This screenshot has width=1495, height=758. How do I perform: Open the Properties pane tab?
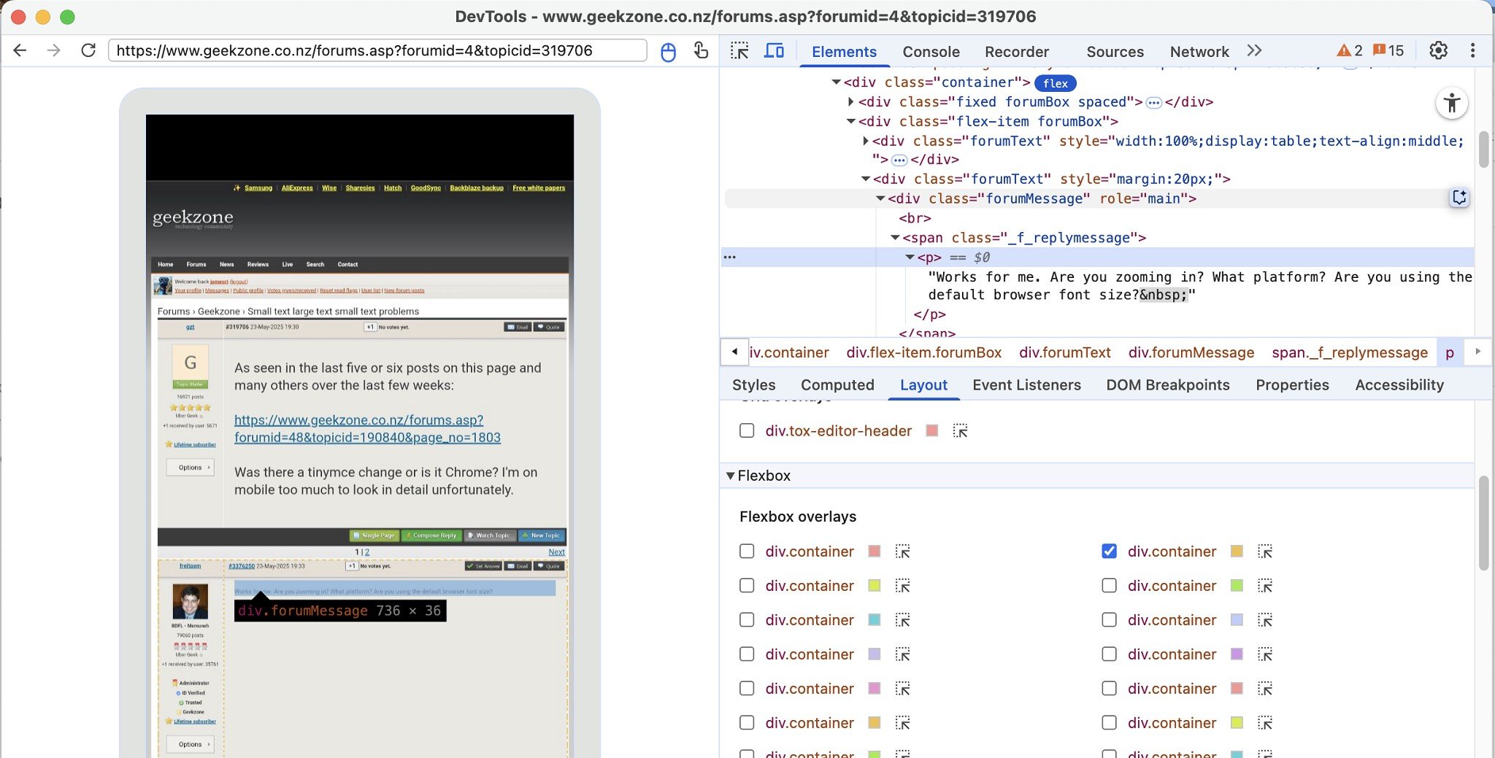click(1292, 385)
